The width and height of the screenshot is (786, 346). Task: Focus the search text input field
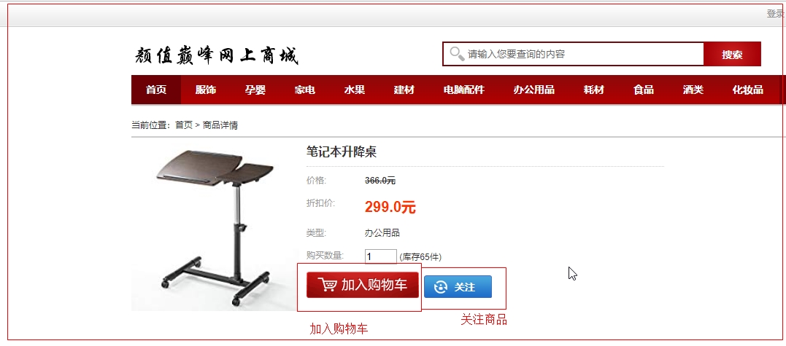click(584, 54)
